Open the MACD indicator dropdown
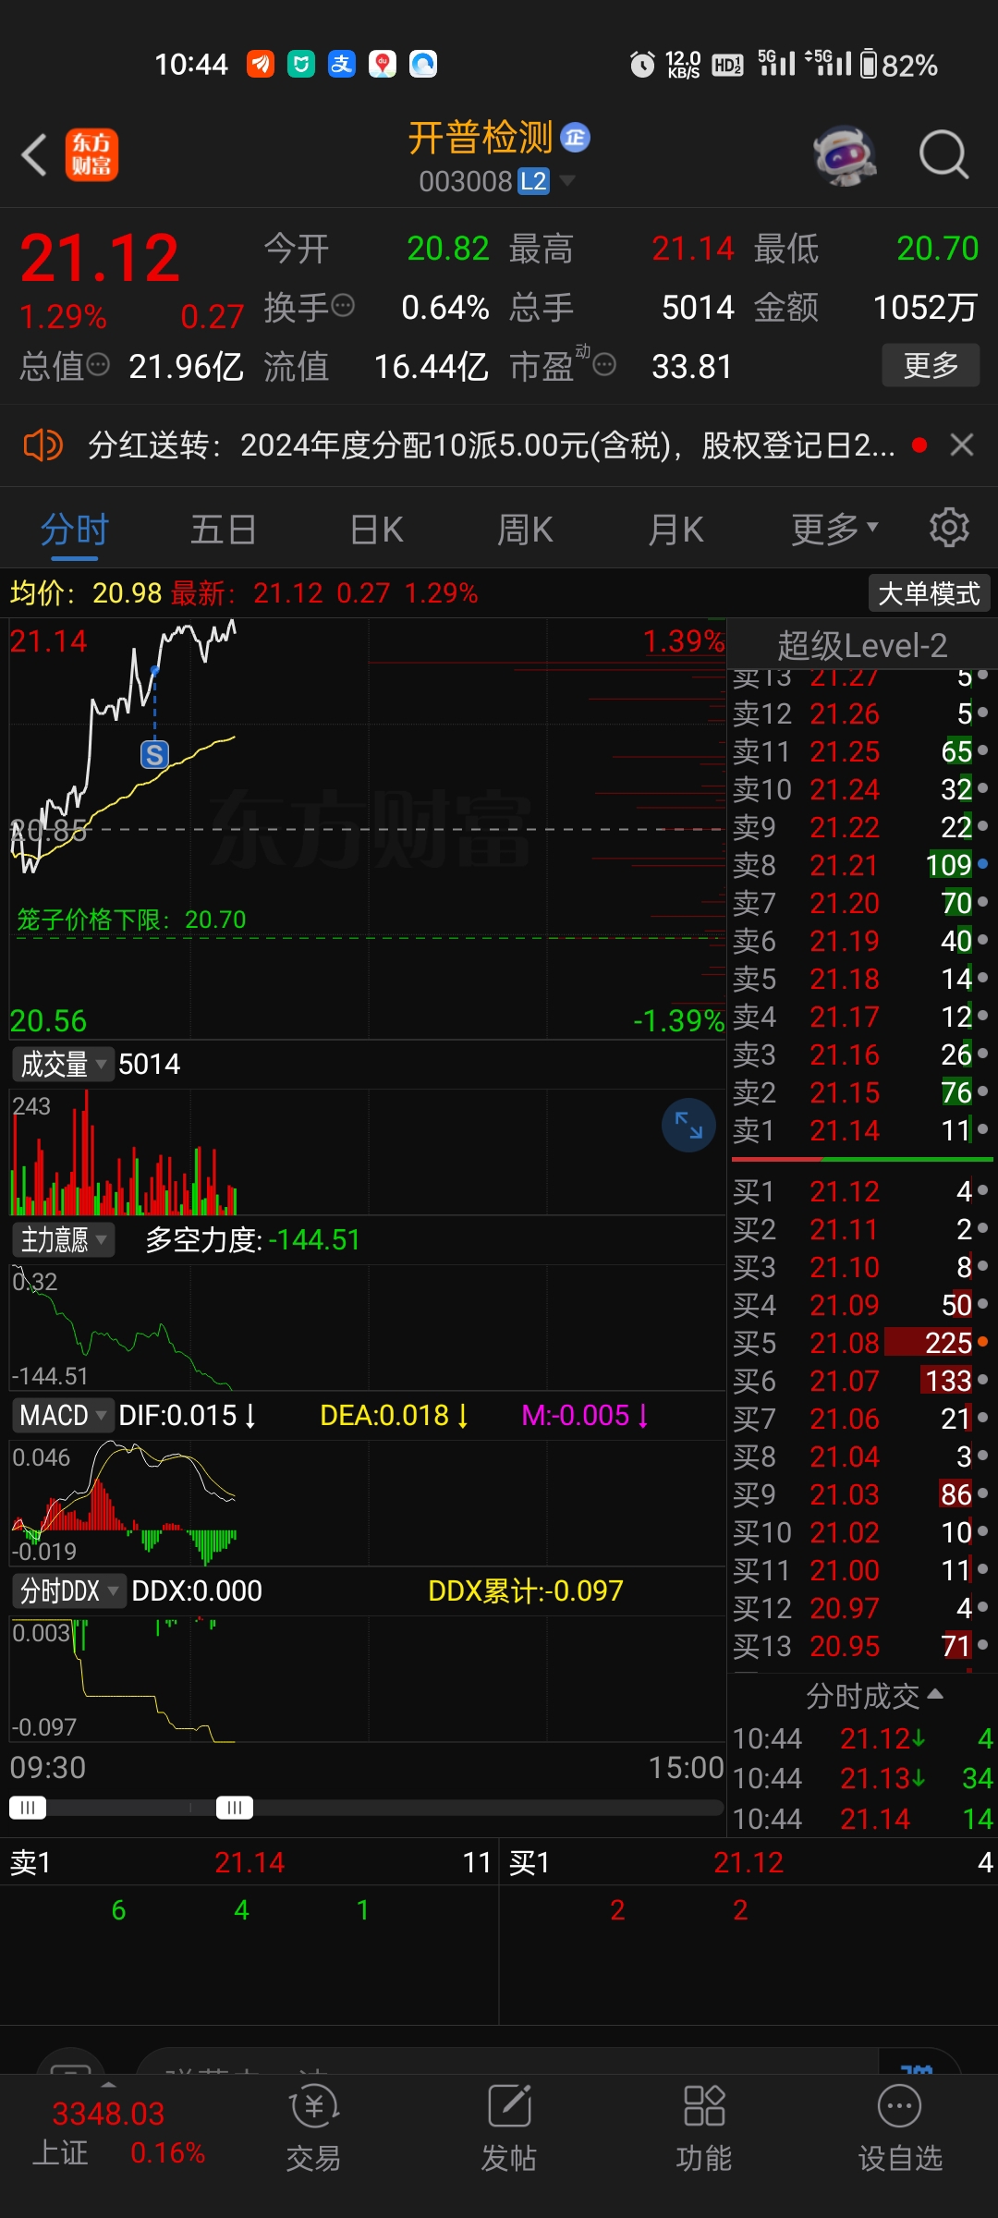The image size is (998, 2218). [x=62, y=1415]
